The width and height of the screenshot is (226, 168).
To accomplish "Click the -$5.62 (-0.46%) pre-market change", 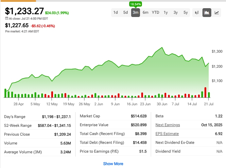I will click(43, 26).
